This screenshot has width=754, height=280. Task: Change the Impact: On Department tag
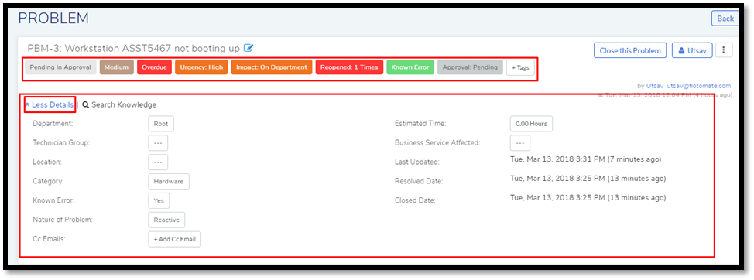pos(272,67)
